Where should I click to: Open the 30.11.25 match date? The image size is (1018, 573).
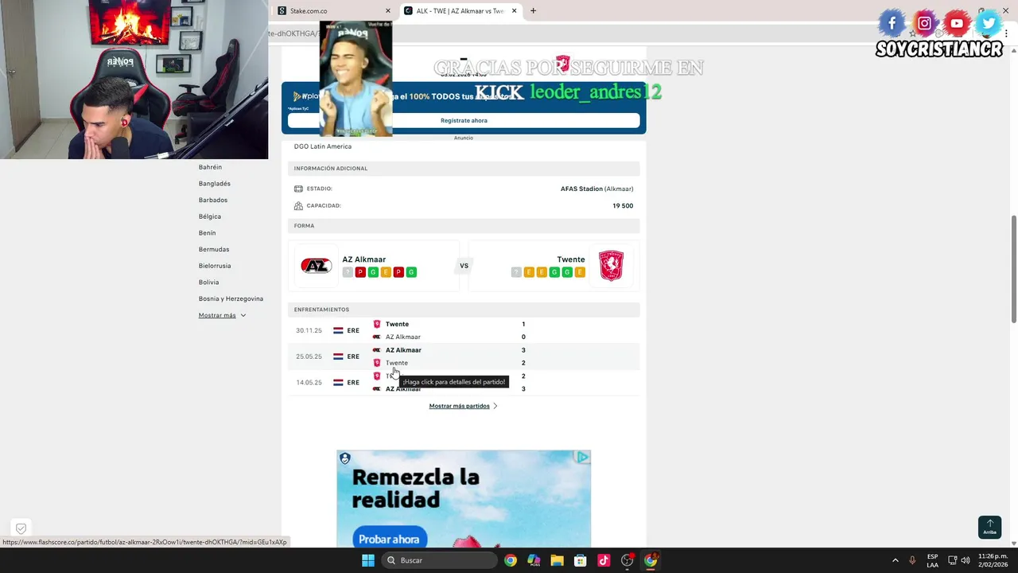tap(309, 330)
